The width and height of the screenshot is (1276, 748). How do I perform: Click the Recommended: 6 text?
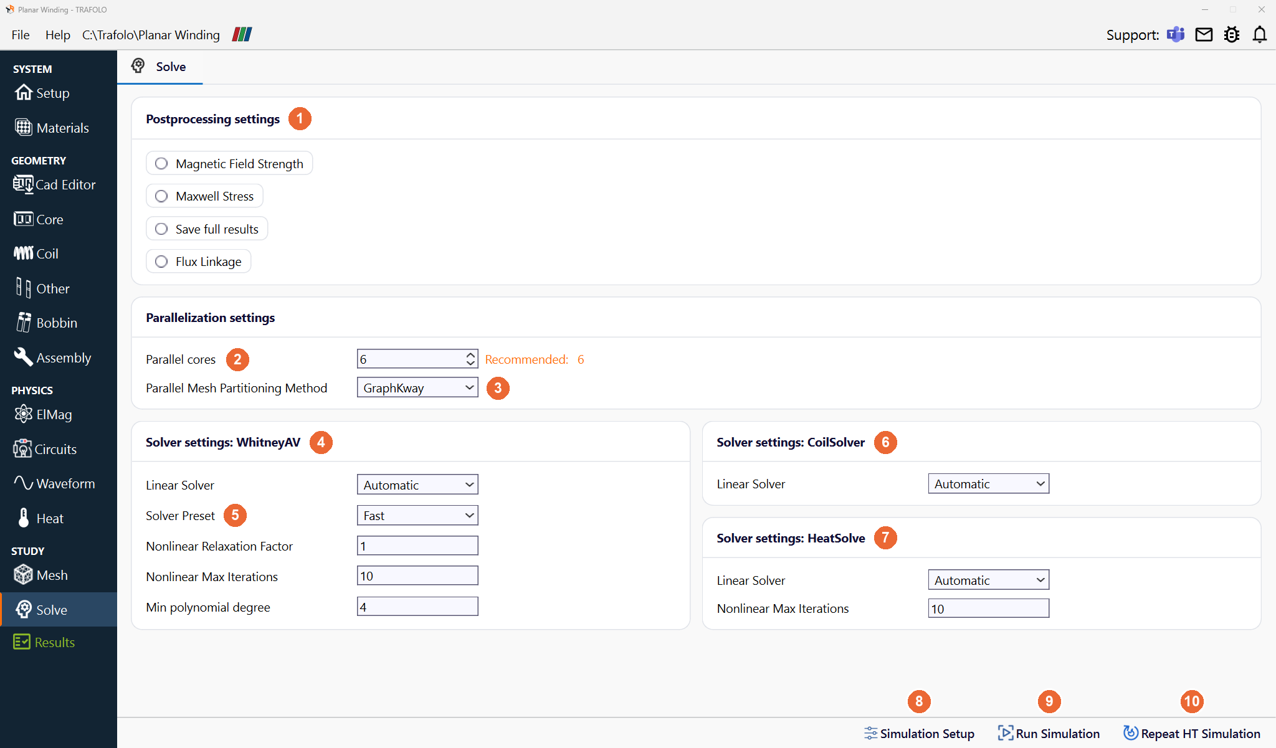point(535,359)
